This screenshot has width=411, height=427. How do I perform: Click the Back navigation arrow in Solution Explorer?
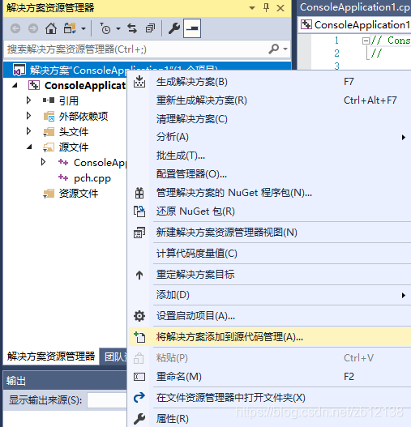[x=15, y=28]
